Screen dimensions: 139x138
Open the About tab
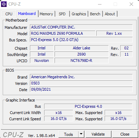[110, 14]
